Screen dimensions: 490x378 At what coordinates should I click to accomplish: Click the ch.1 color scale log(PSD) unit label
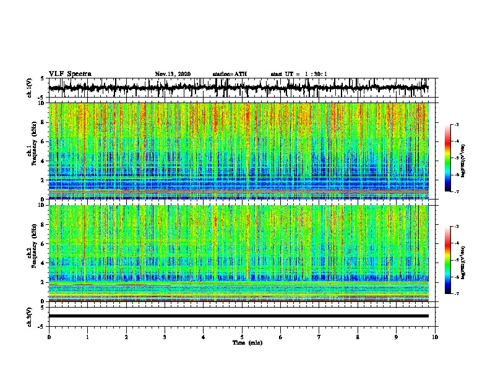click(x=463, y=161)
